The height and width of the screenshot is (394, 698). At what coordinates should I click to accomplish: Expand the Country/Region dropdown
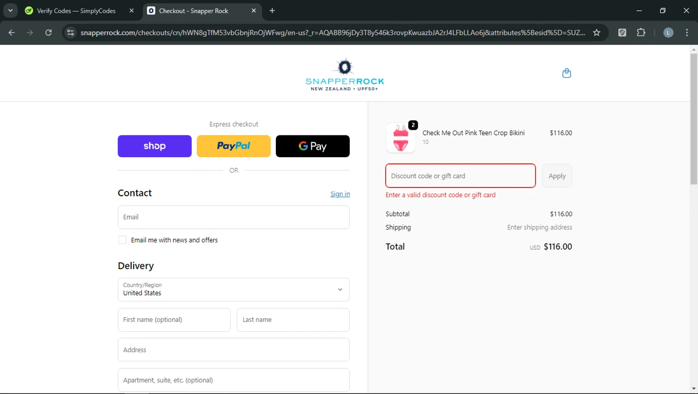tap(234, 289)
